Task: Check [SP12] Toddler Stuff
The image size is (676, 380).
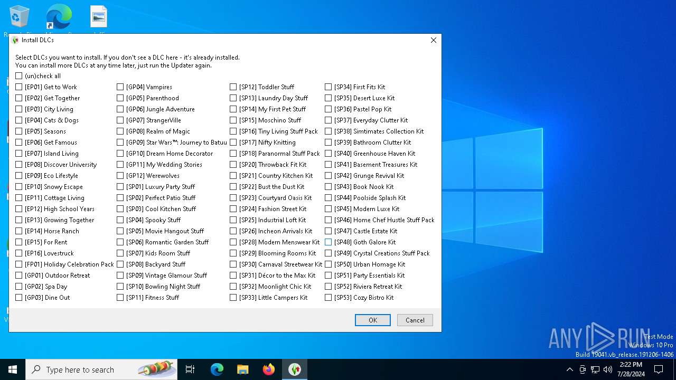Action: 233,87
